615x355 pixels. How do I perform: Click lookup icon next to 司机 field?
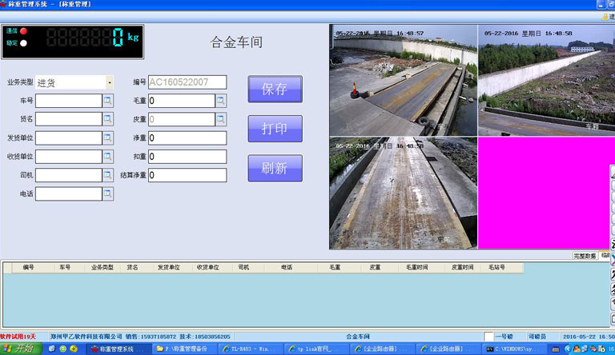pyautogui.click(x=108, y=175)
